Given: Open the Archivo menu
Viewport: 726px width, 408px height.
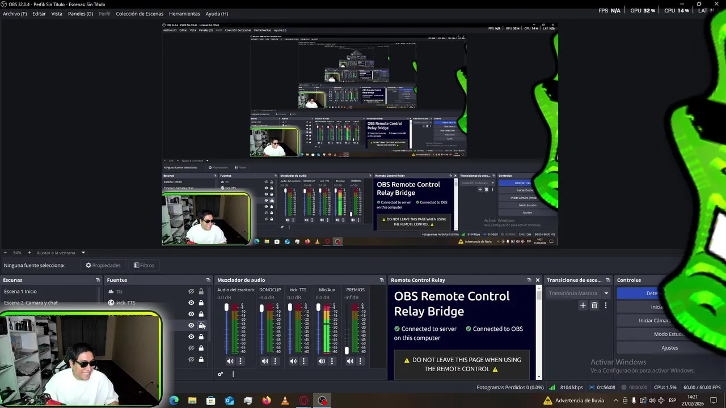Looking at the screenshot, I should tap(15, 14).
